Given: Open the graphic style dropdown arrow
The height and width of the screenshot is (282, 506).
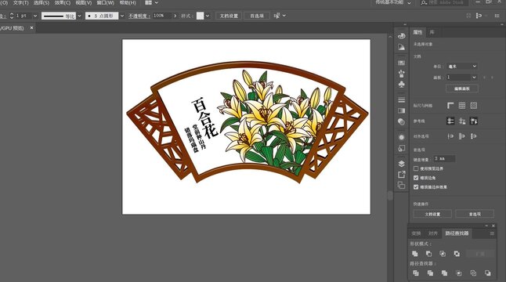Looking at the screenshot, I should tap(208, 16).
